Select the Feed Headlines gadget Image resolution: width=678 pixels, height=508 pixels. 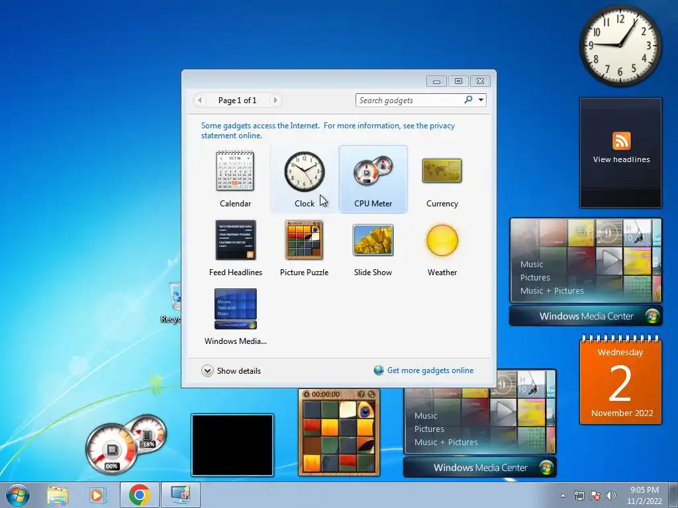coord(236,240)
